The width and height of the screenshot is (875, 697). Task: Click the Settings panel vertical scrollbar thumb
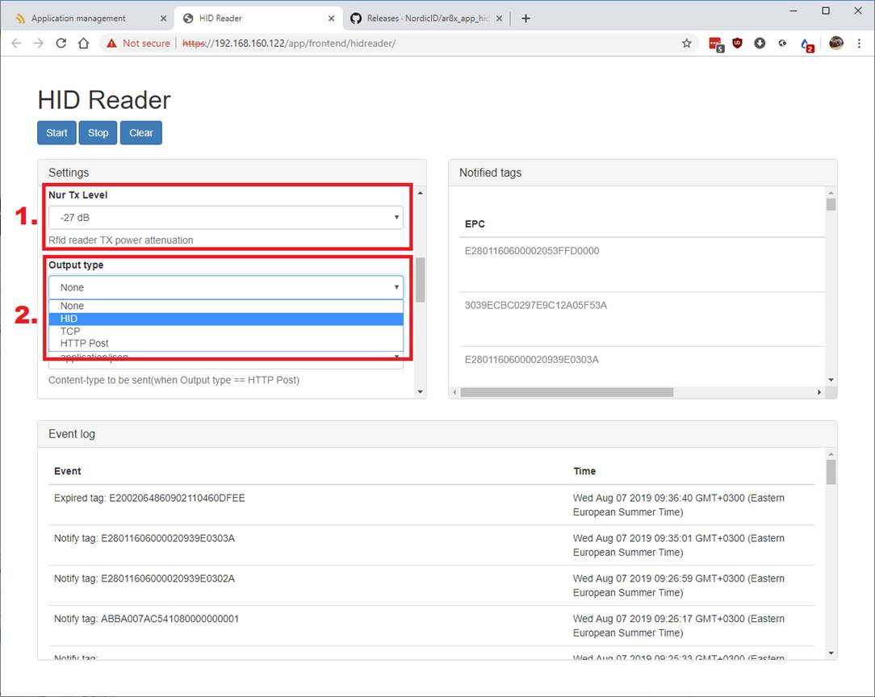[x=421, y=279]
